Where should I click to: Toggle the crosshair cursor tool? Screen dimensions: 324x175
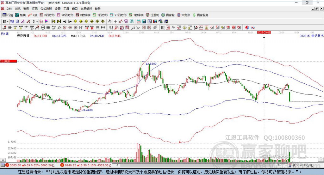pos(115,21)
